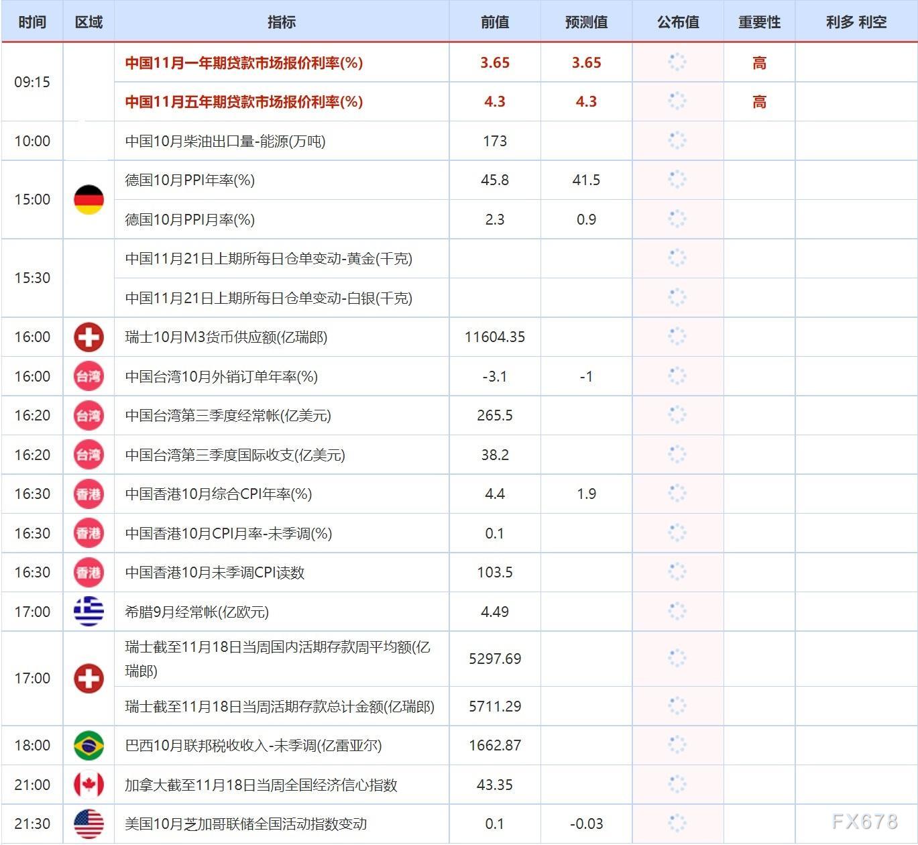Select the 指标 column header

pos(282,22)
